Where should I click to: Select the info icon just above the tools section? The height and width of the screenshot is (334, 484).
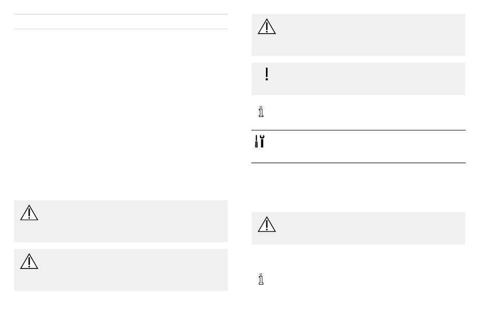pyautogui.click(x=261, y=111)
